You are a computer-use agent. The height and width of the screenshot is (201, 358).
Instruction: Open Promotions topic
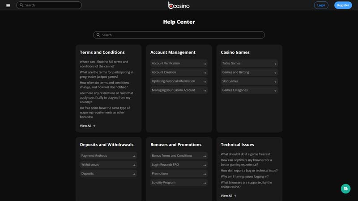pos(179,173)
